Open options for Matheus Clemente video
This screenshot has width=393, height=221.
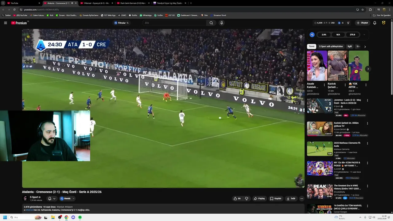[x=367, y=143]
